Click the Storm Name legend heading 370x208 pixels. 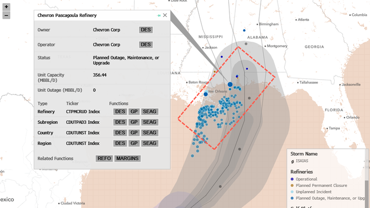tap(304, 154)
